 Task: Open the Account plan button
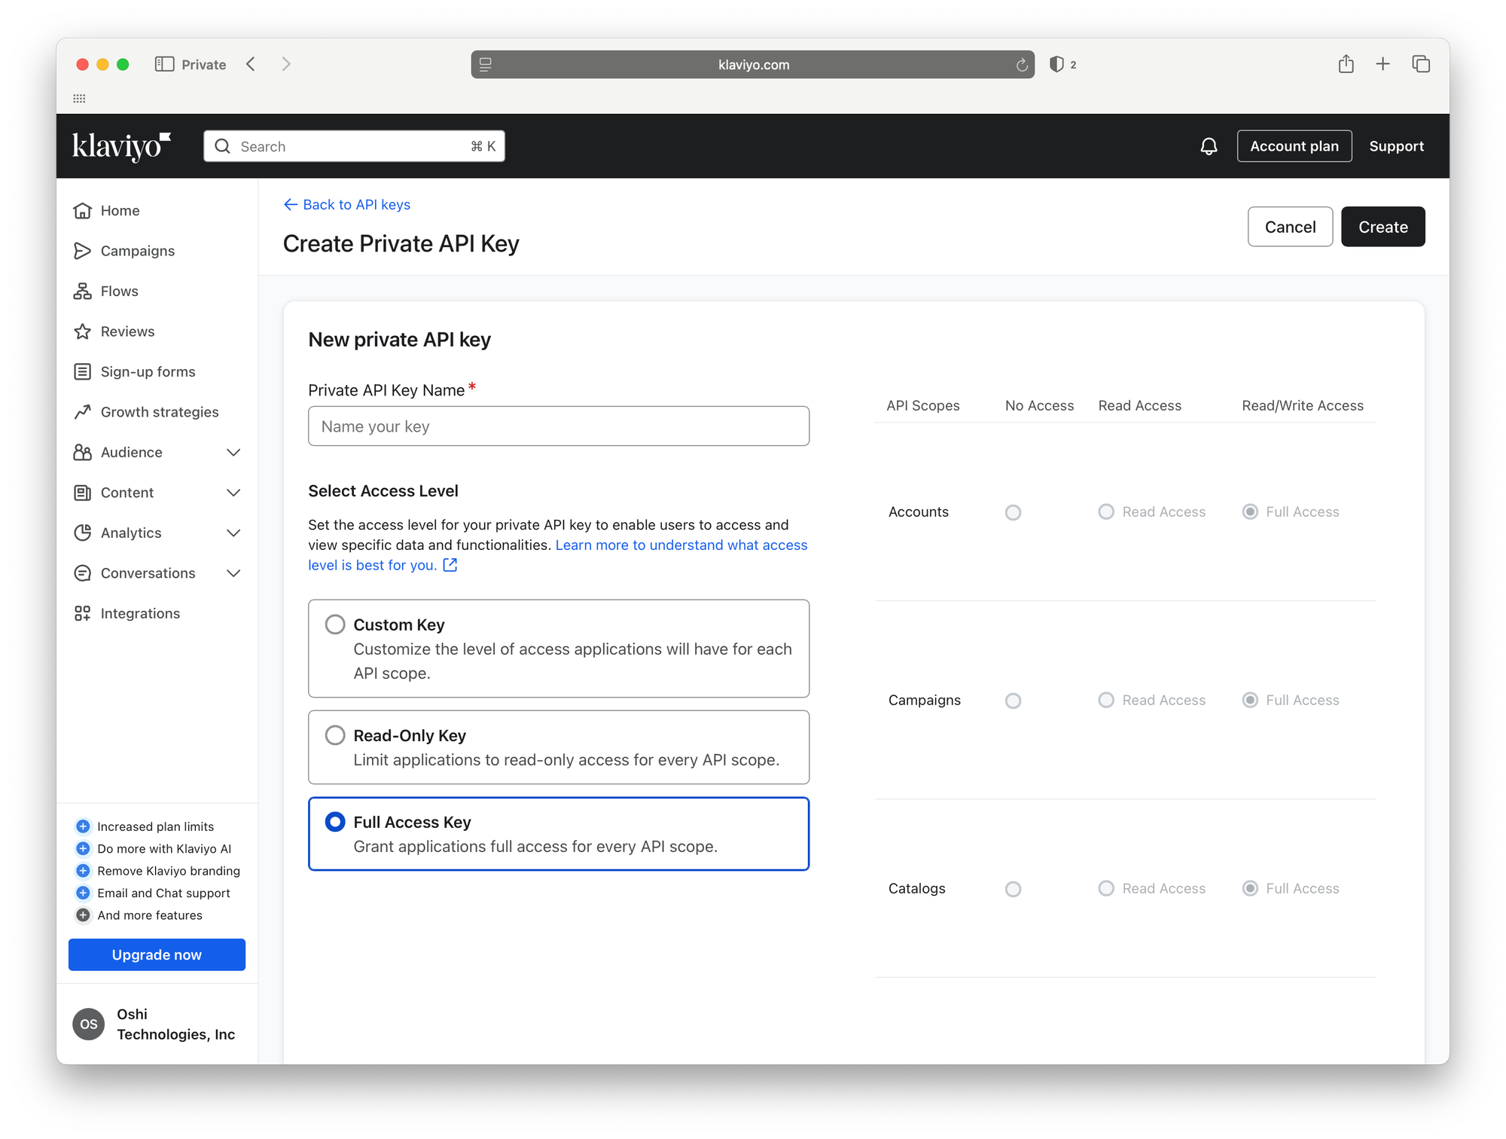pyautogui.click(x=1294, y=146)
